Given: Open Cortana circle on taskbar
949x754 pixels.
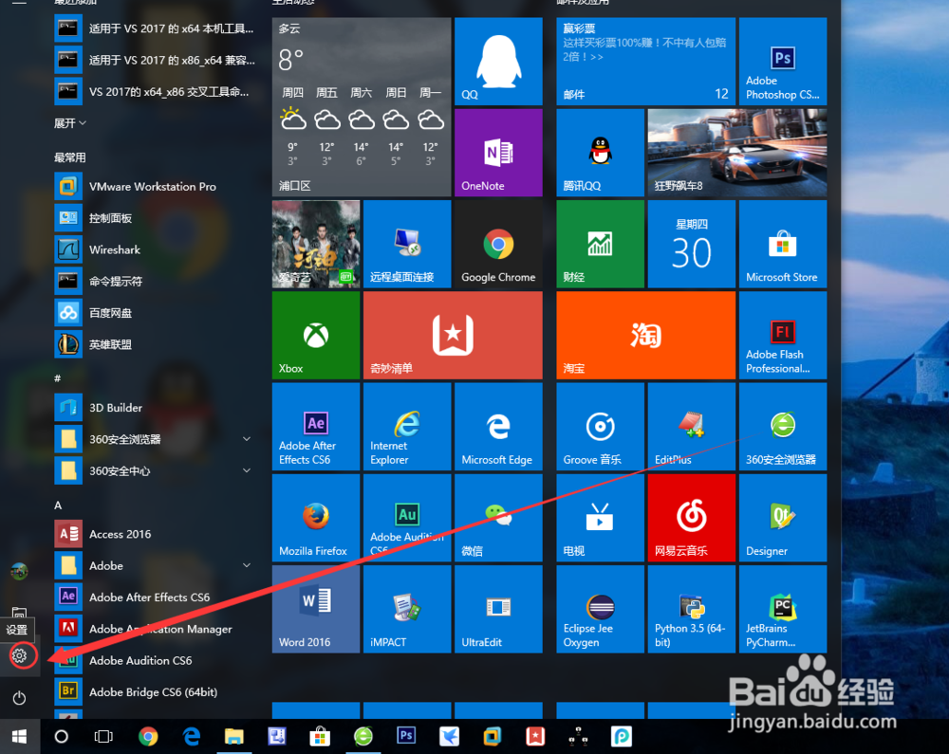Looking at the screenshot, I should (61, 737).
